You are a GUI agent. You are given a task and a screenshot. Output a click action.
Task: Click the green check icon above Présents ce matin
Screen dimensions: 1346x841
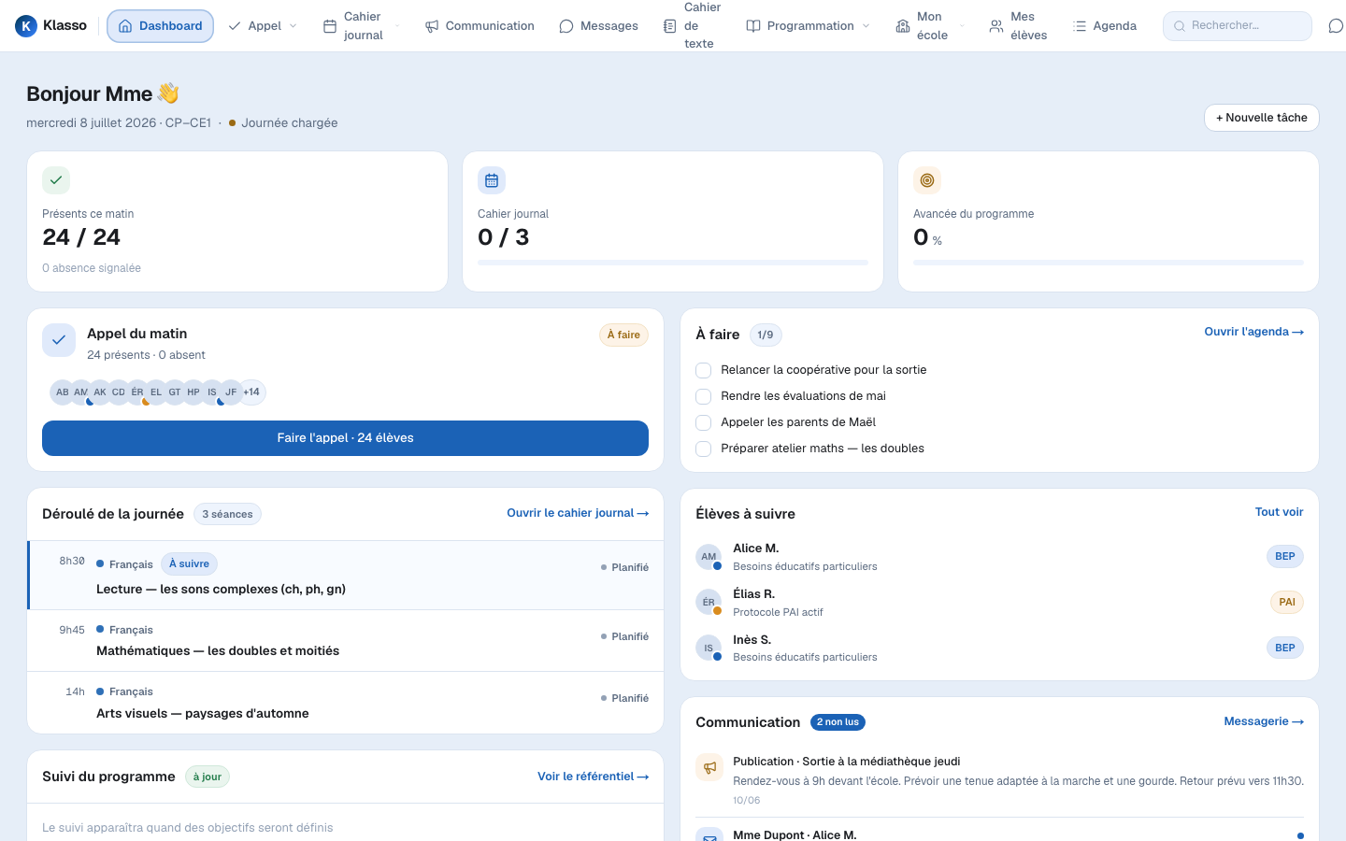pyautogui.click(x=56, y=180)
